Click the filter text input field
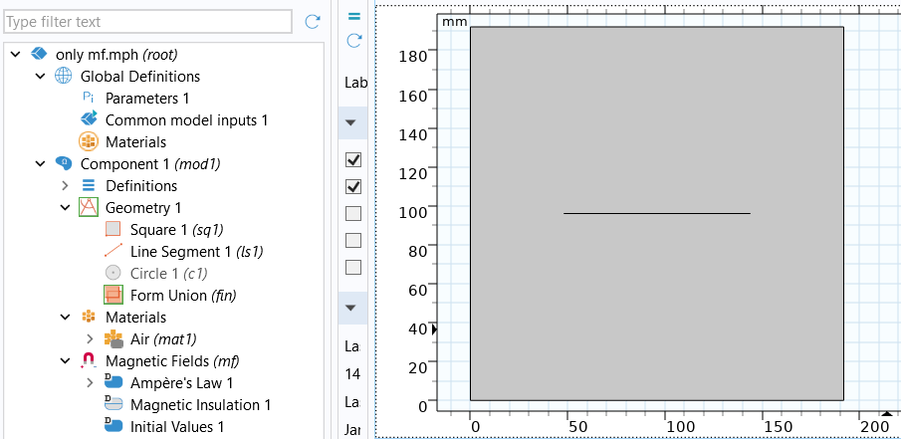 click(147, 21)
